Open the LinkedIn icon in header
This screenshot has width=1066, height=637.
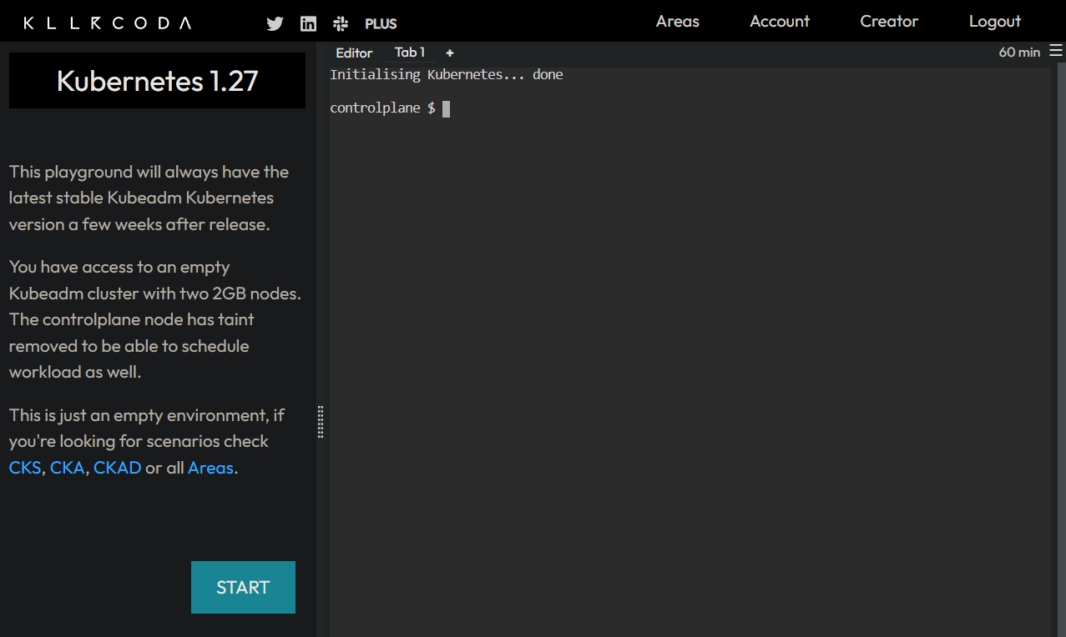(308, 23)
